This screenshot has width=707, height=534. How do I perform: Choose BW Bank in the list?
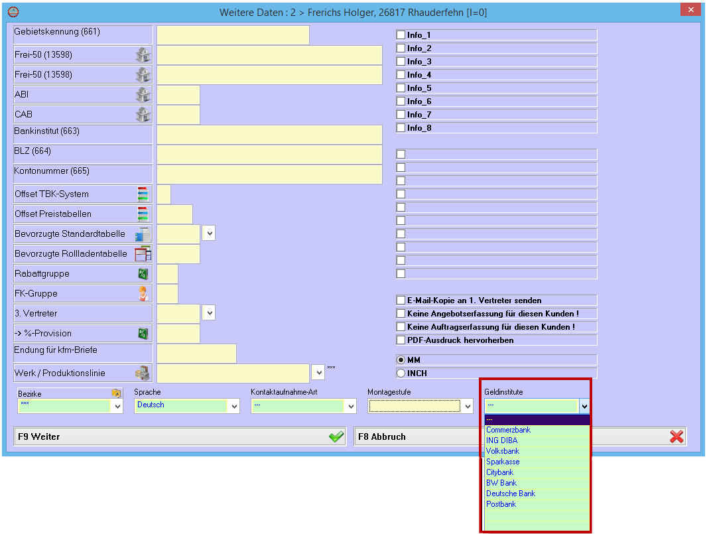[537, 483]
